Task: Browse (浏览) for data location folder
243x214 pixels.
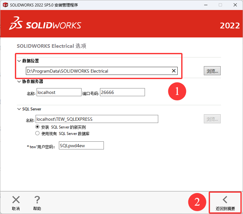Action: click(x=212, y=71)
